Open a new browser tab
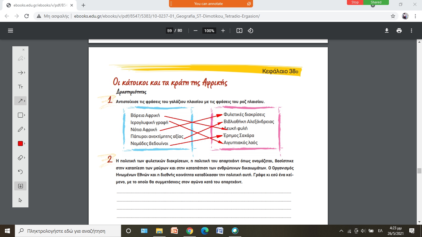The height and width of the screenshot is (237, 422). pyautogui.click(x=83, y=5)
